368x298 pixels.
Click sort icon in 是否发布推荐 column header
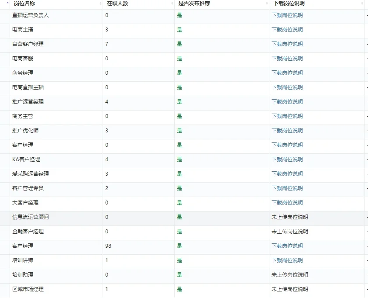click(x=267, y=3)
